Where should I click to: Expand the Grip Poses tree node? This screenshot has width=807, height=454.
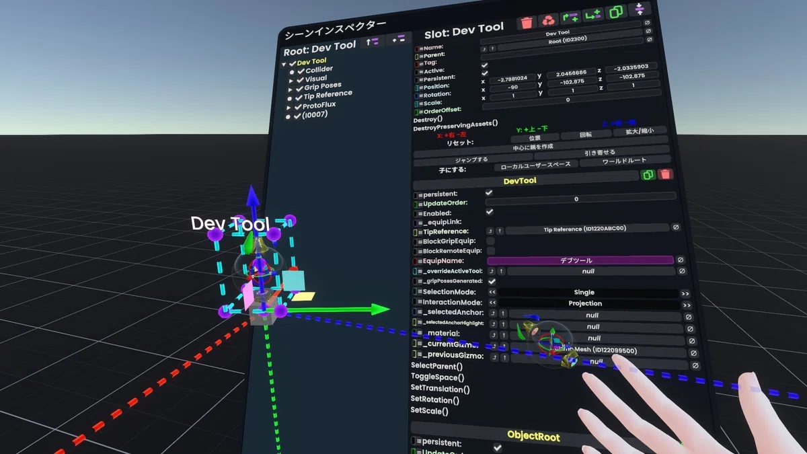click(291, 89)
